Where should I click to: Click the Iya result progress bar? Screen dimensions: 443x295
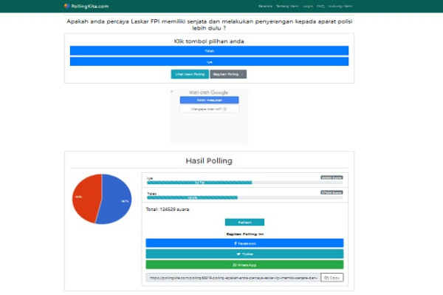(x=244, y=183)
